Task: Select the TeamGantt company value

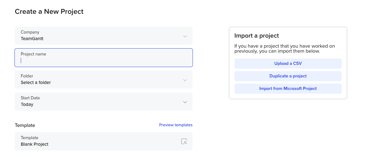Action: (x=32, y=39)
